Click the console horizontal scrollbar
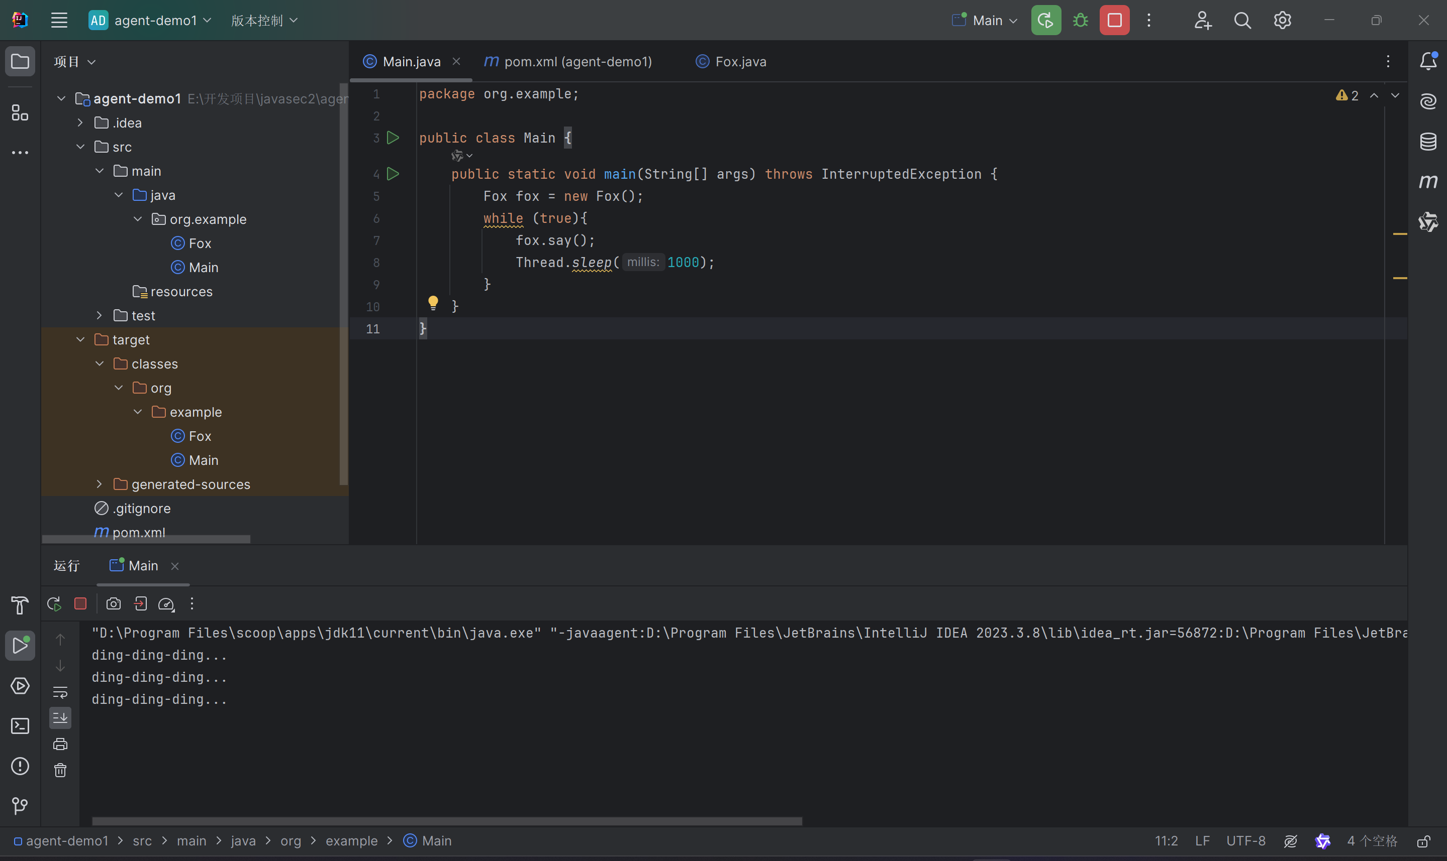1447x861 pixels. point(446,821)
